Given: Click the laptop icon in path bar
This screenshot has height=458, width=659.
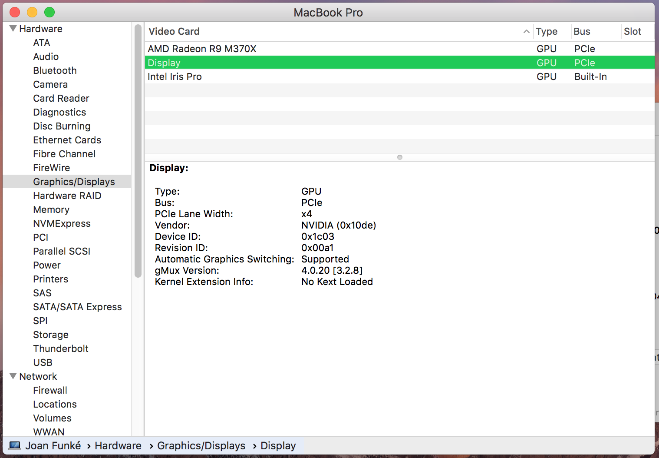Looking at the screenshot, I should pos(15,446).
